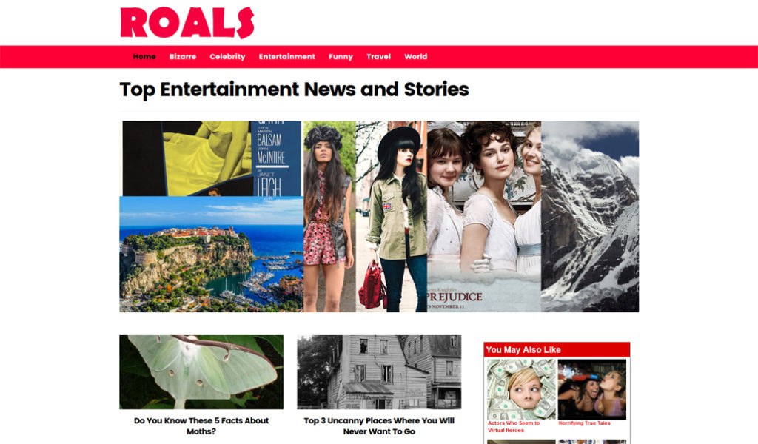The width and height of the screenshot is (758, 444).
Task: Open the old haunted house thumbnail
Action: 379,372
